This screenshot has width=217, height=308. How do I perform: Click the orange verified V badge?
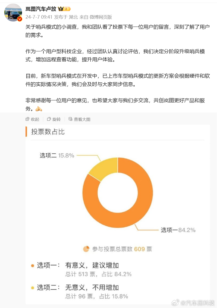tap(20, 19)
